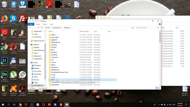Sort by the Date modified column header
Viewport: 190px width, 107px height.
pos(84,32)
